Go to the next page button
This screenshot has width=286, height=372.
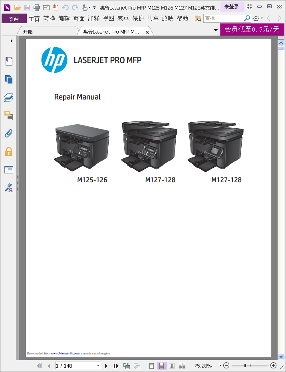106,366
